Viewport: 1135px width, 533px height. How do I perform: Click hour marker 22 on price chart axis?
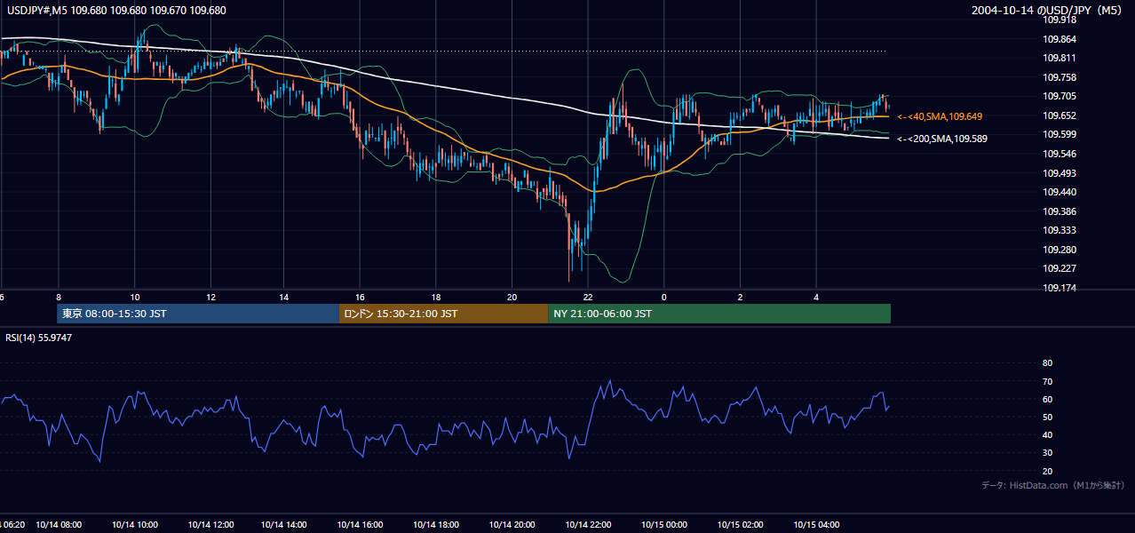tap(588, 297)
